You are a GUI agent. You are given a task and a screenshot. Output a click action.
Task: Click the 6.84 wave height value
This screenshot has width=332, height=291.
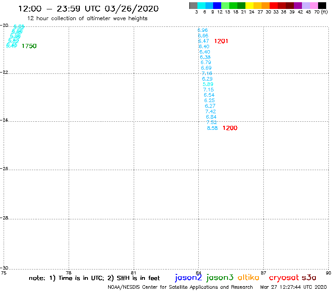point(211,117)
